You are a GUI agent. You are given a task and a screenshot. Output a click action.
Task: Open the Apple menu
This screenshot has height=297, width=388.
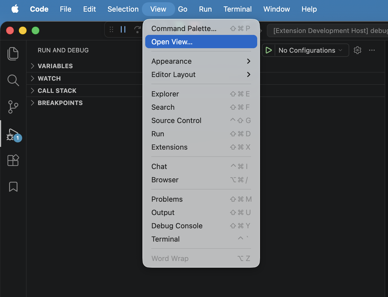(15, 9)
